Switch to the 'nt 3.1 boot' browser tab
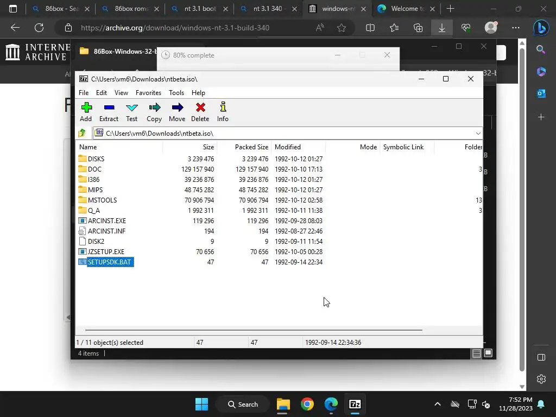 [x=199, y=9]
